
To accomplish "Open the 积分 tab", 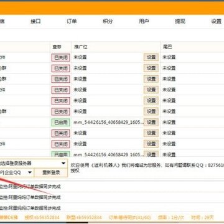I will coord(108,21).
